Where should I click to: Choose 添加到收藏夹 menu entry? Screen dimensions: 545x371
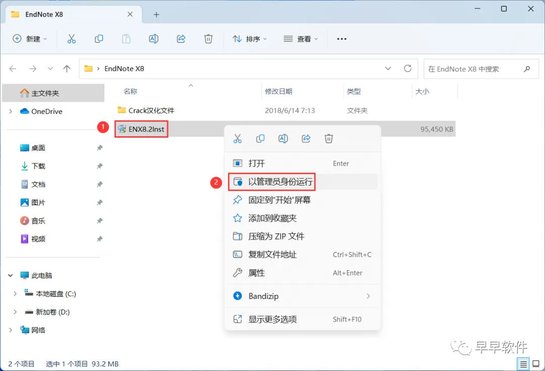point(302,218)
